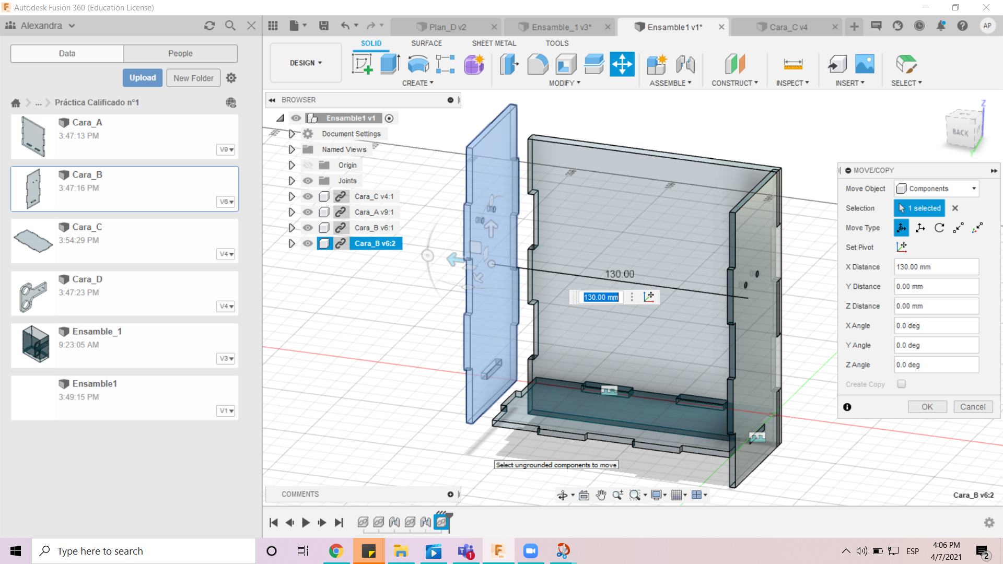Screen dimensions: 1003x564
Task: Hide the Cara_C v4:1 component
Action: coord(308,196)
